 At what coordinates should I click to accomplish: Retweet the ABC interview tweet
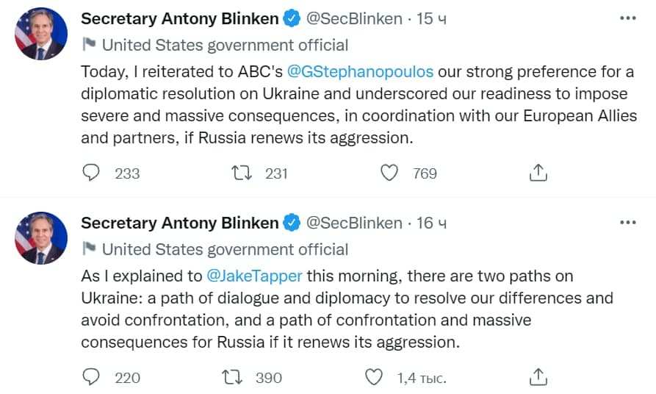(x=240, y=173)
